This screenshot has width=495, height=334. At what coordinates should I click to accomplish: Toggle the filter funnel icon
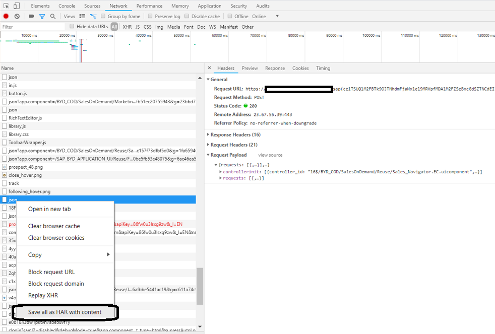pyautogui.click(x=42, y=17)
